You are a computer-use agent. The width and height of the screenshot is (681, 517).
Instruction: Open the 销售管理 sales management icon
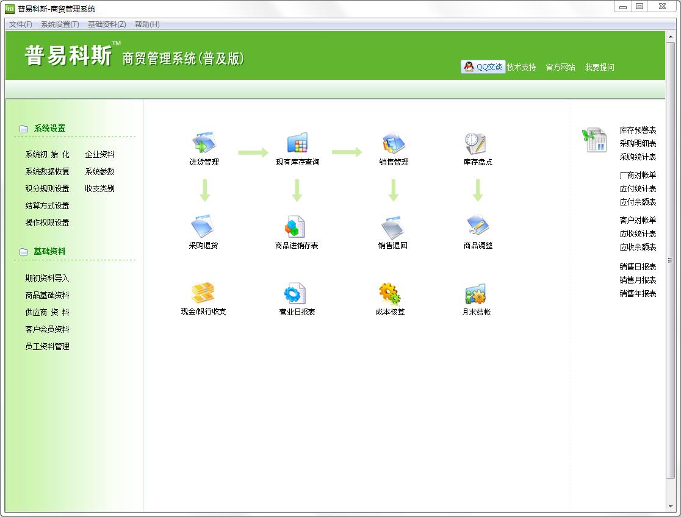tap(394, 143)
